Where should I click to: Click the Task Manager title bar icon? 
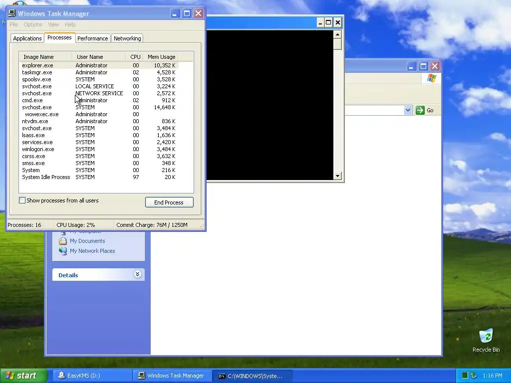point(12,13)
